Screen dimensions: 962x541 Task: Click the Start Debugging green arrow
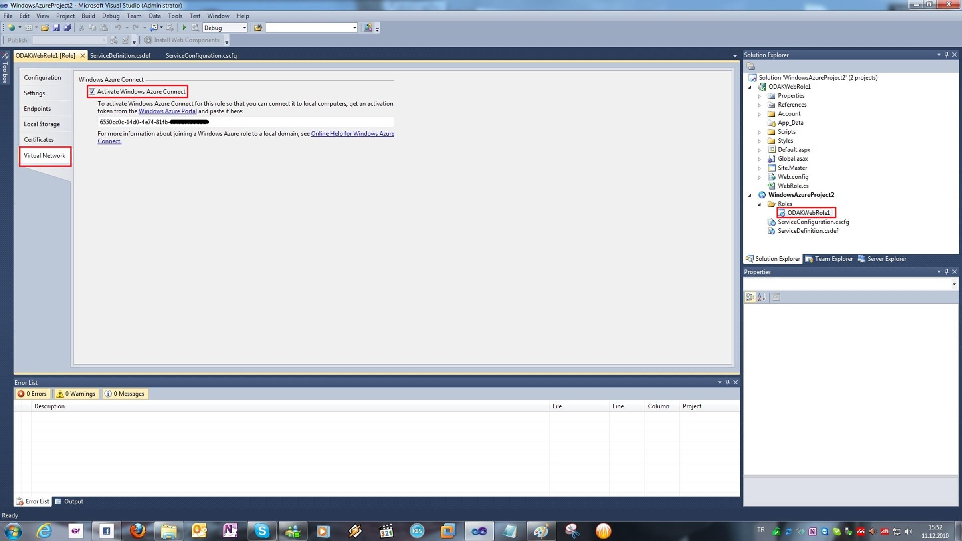tap(184, 28)
